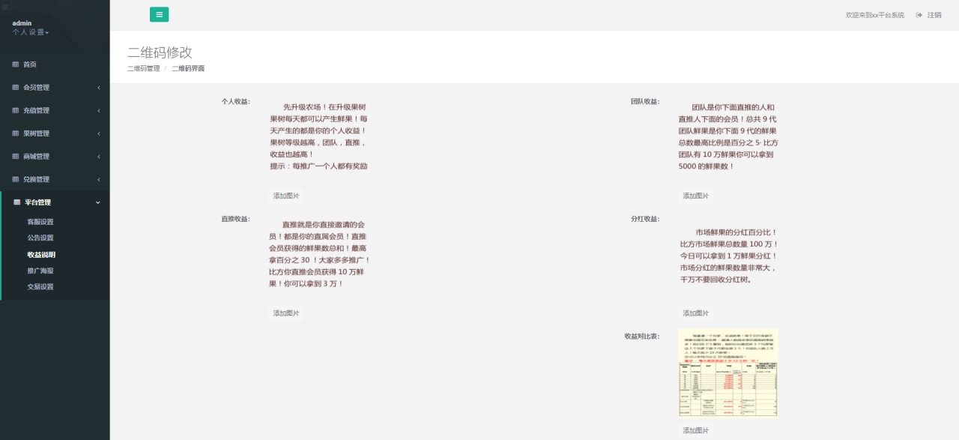
Task: Click the 直推收益: label
Action: (235, 219)
